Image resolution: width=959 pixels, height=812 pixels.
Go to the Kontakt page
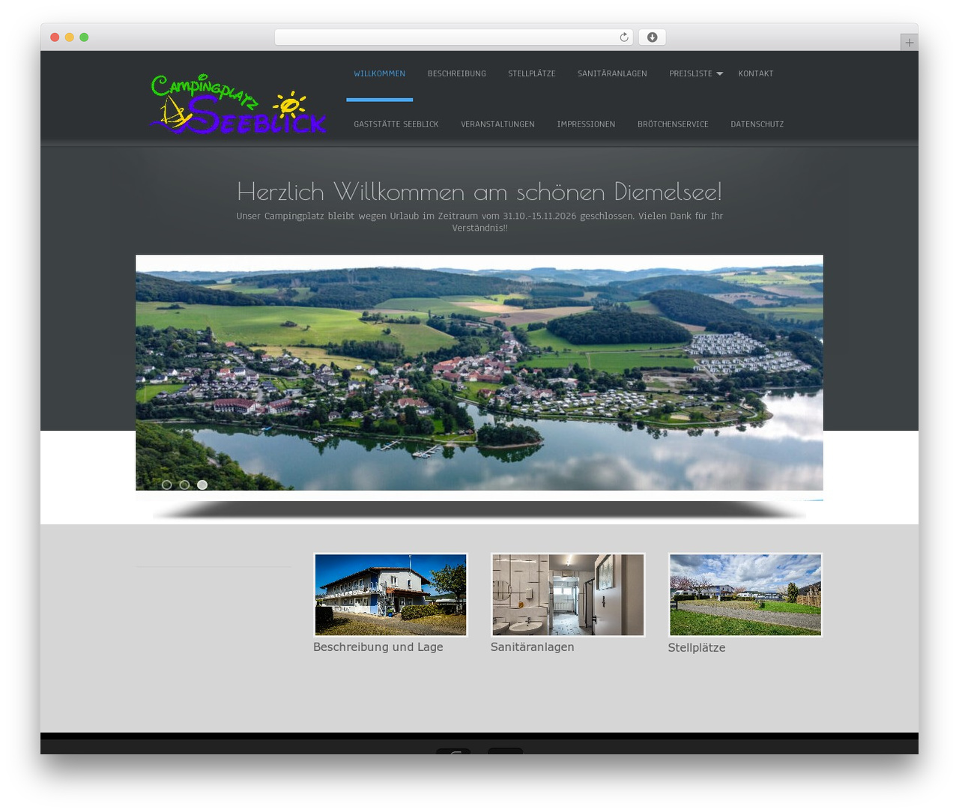(x=755, y=73)
